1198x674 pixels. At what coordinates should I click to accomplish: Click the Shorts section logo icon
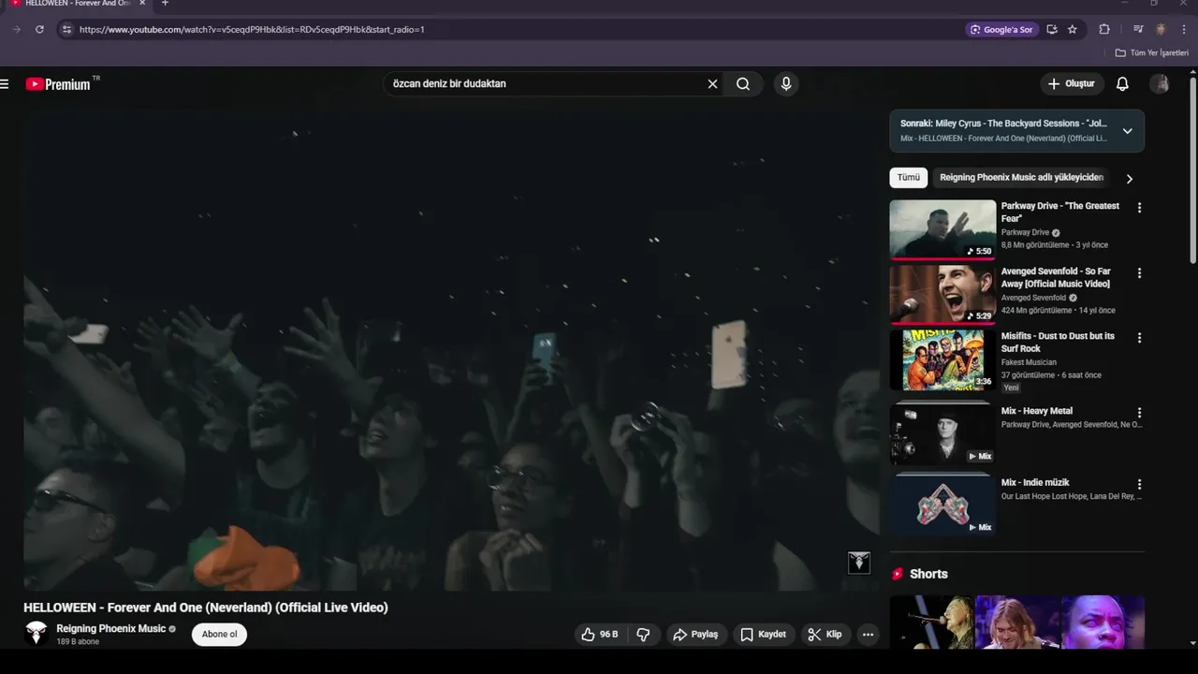click(x=898, y=574)
